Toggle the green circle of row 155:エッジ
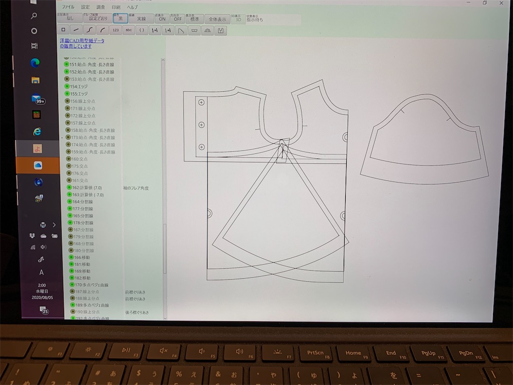The height and width of the screenshot is (385, 513). pos(67,94)
